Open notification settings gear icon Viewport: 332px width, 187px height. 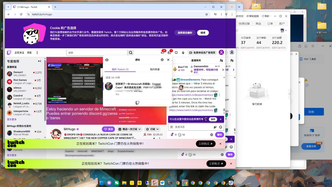pyautogui.click(x=162, y=60)
